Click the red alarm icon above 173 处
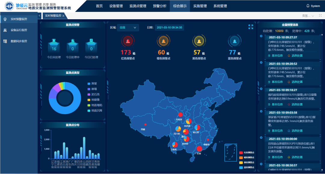The image size is (325, 174). [x=128, y=41]
